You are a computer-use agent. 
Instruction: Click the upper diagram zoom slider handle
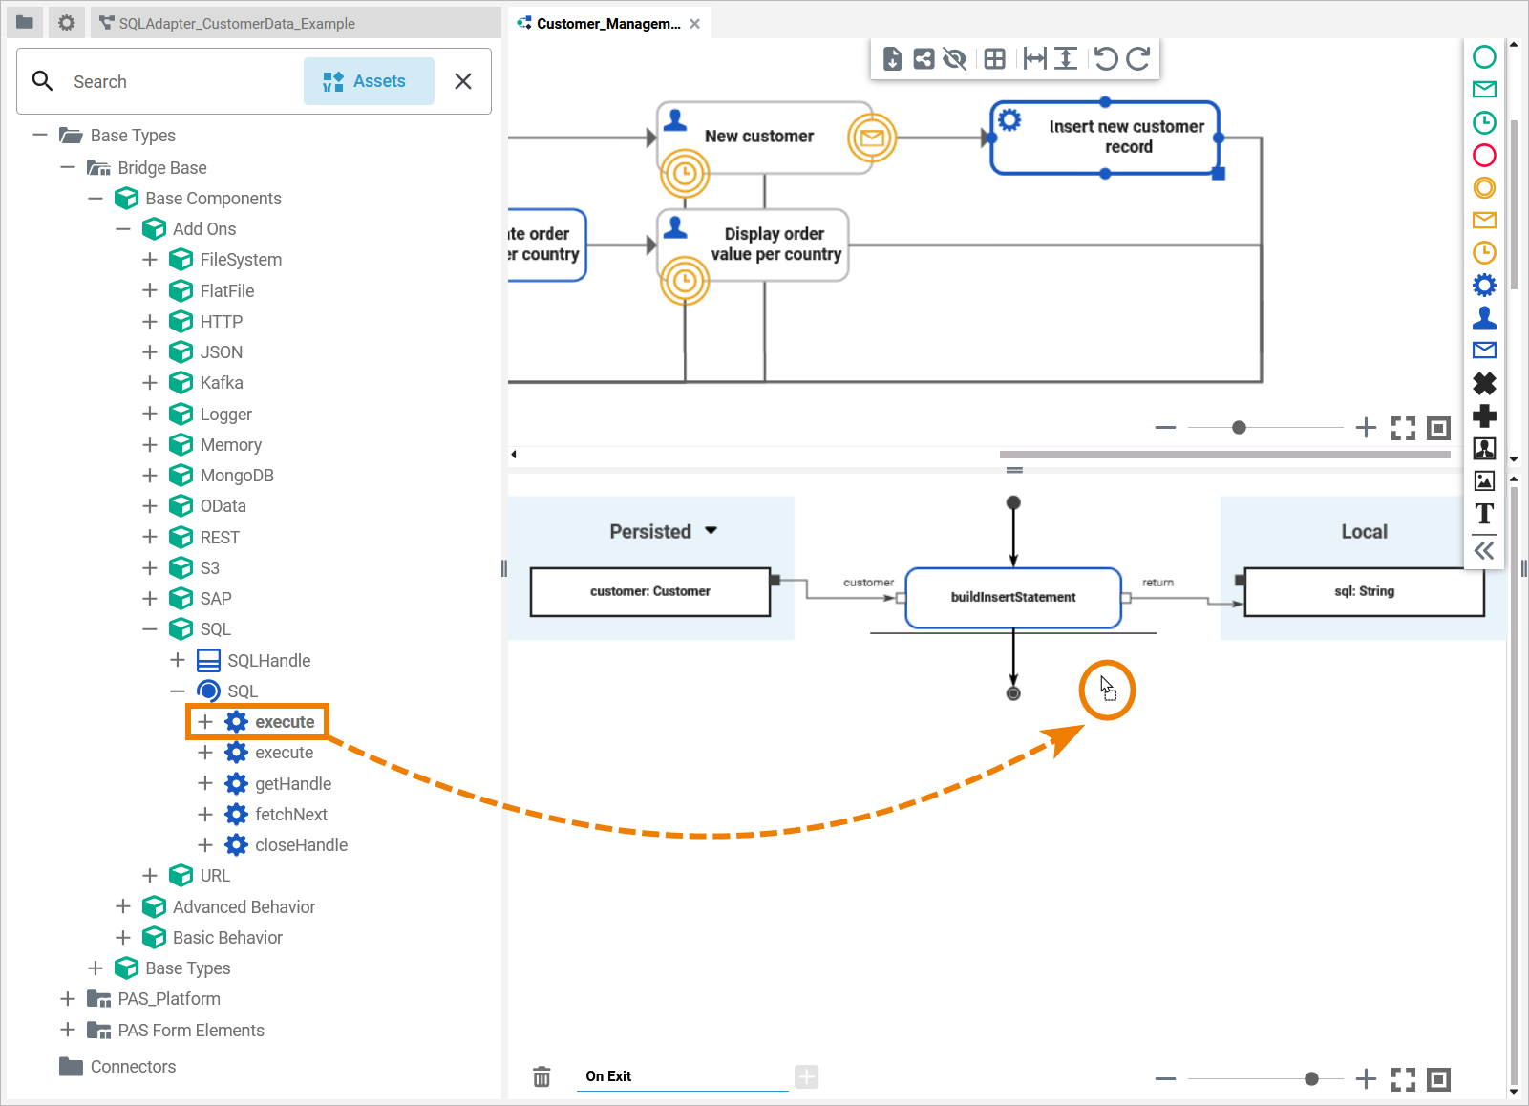point(1239,428)
